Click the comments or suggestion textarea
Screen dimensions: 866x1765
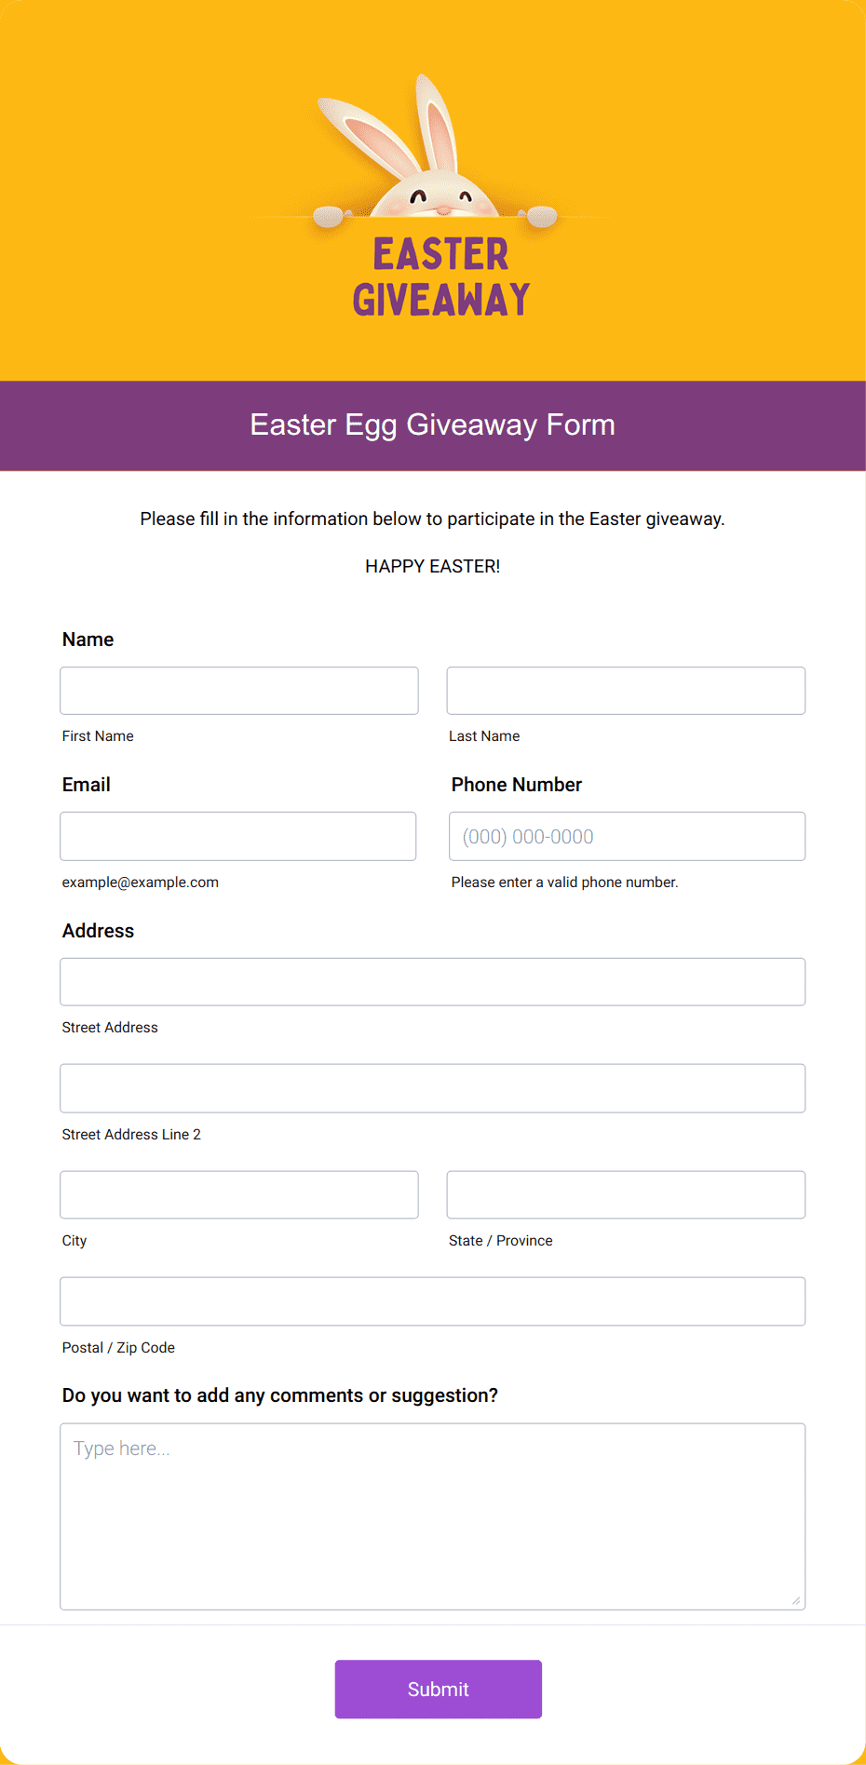tap(433, 1516)
